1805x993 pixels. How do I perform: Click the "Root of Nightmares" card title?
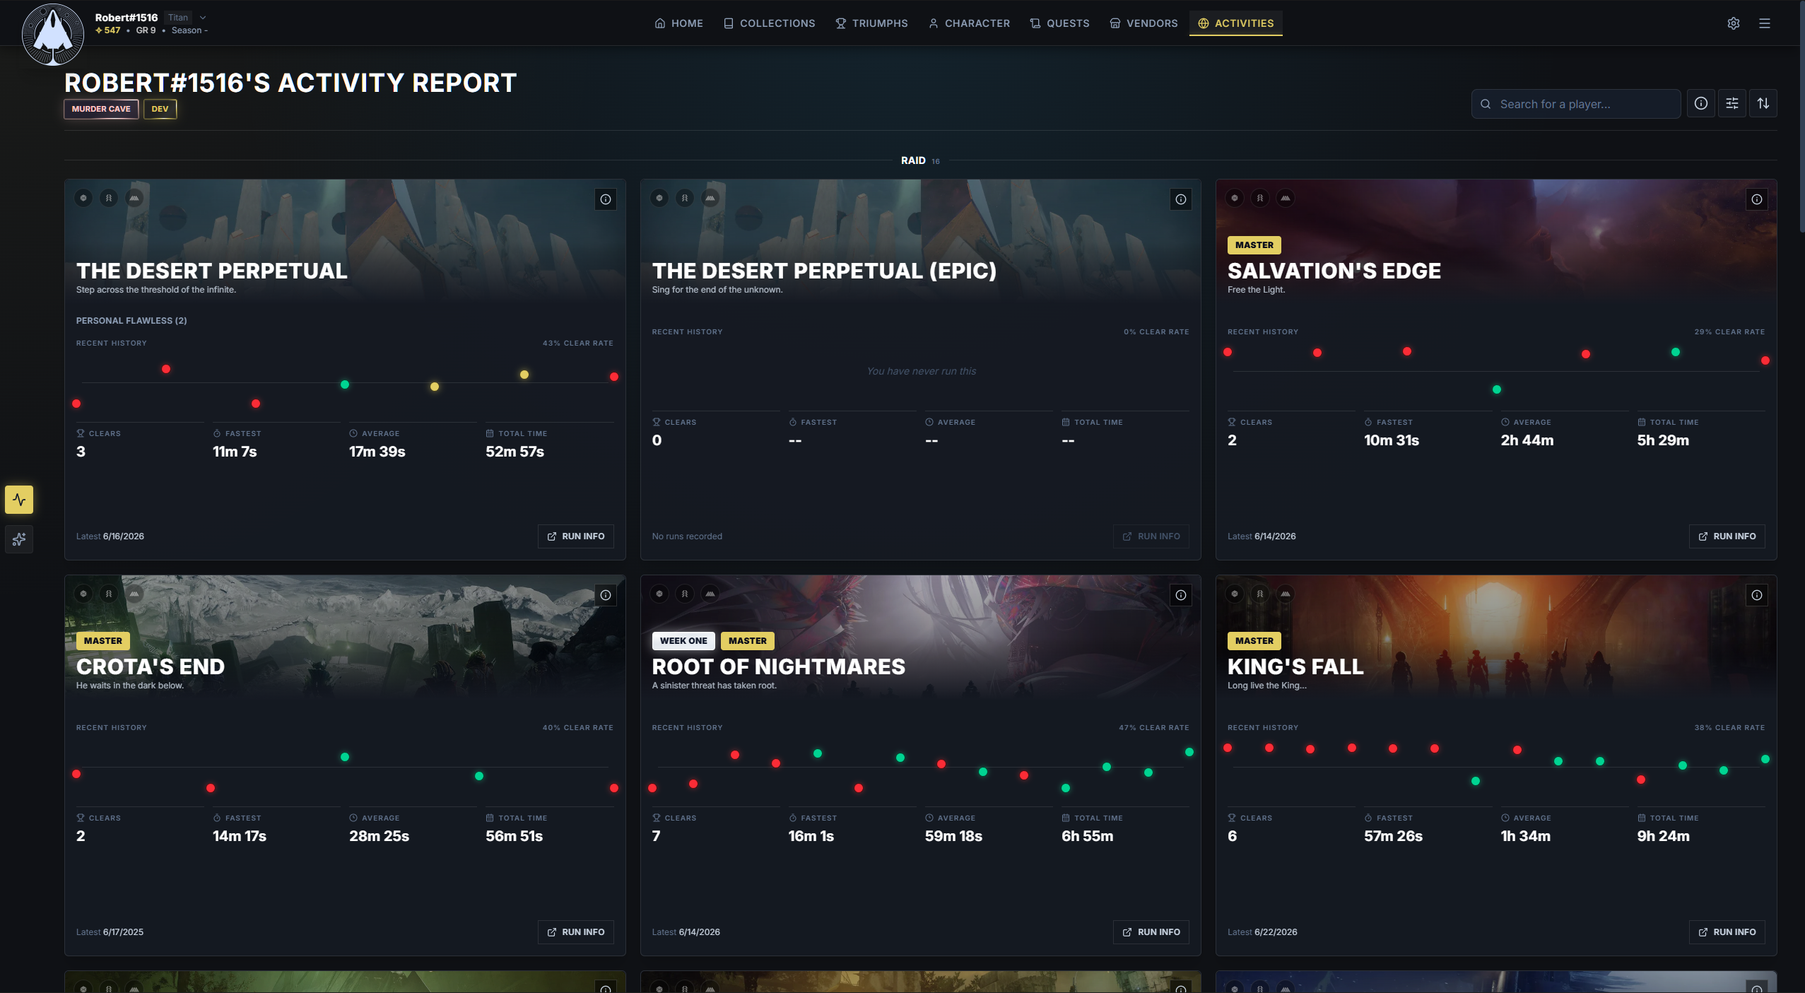778,666
